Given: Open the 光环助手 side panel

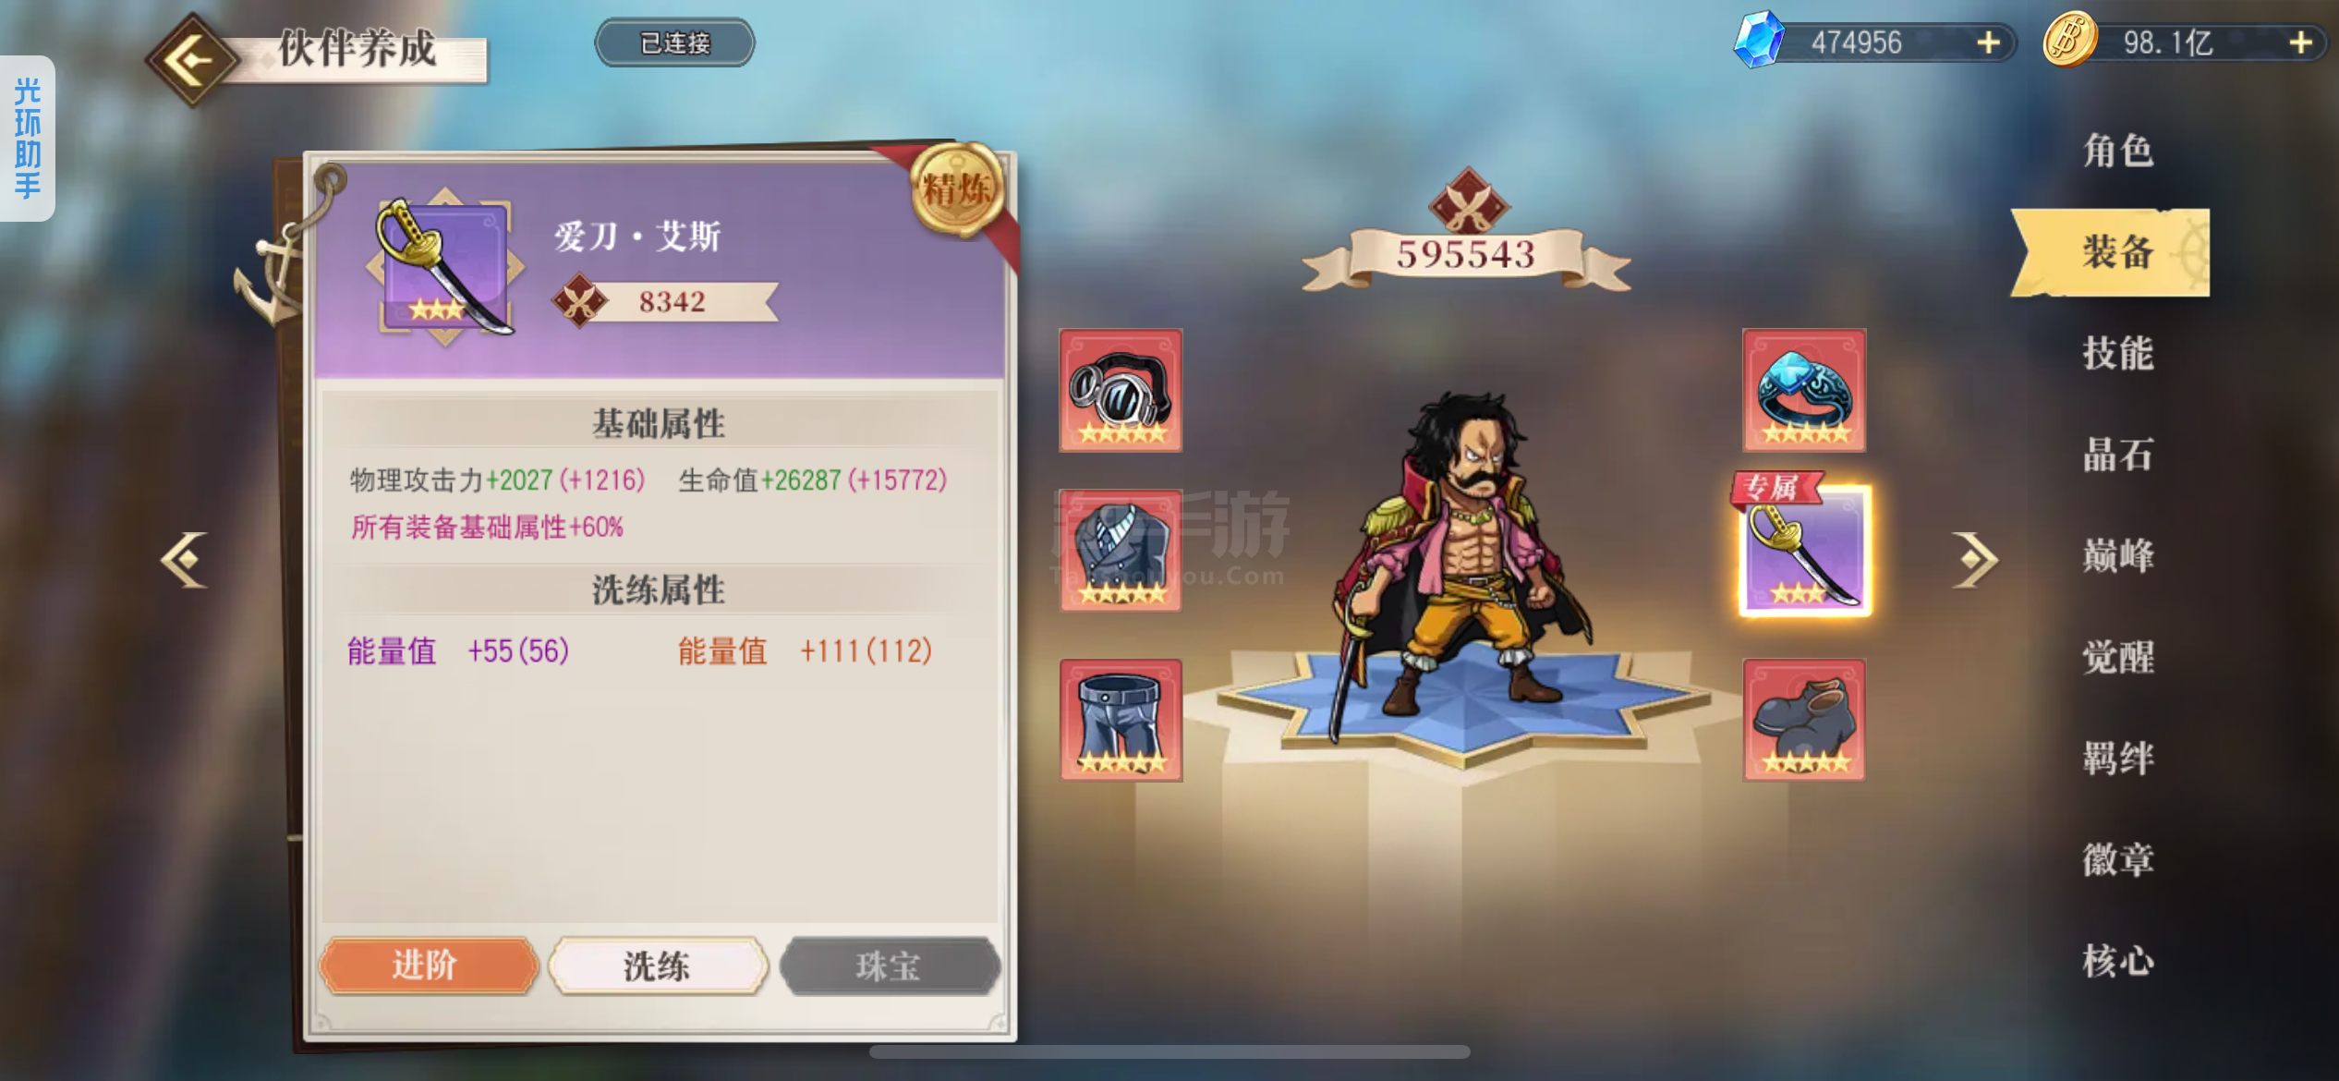Looking at the screenshot, I should click(27, 139).
